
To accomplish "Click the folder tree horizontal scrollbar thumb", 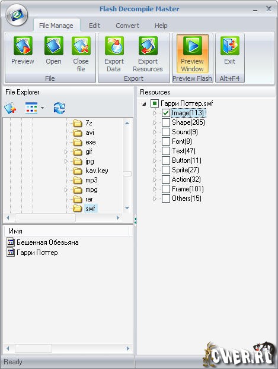I will coord(45,218).
